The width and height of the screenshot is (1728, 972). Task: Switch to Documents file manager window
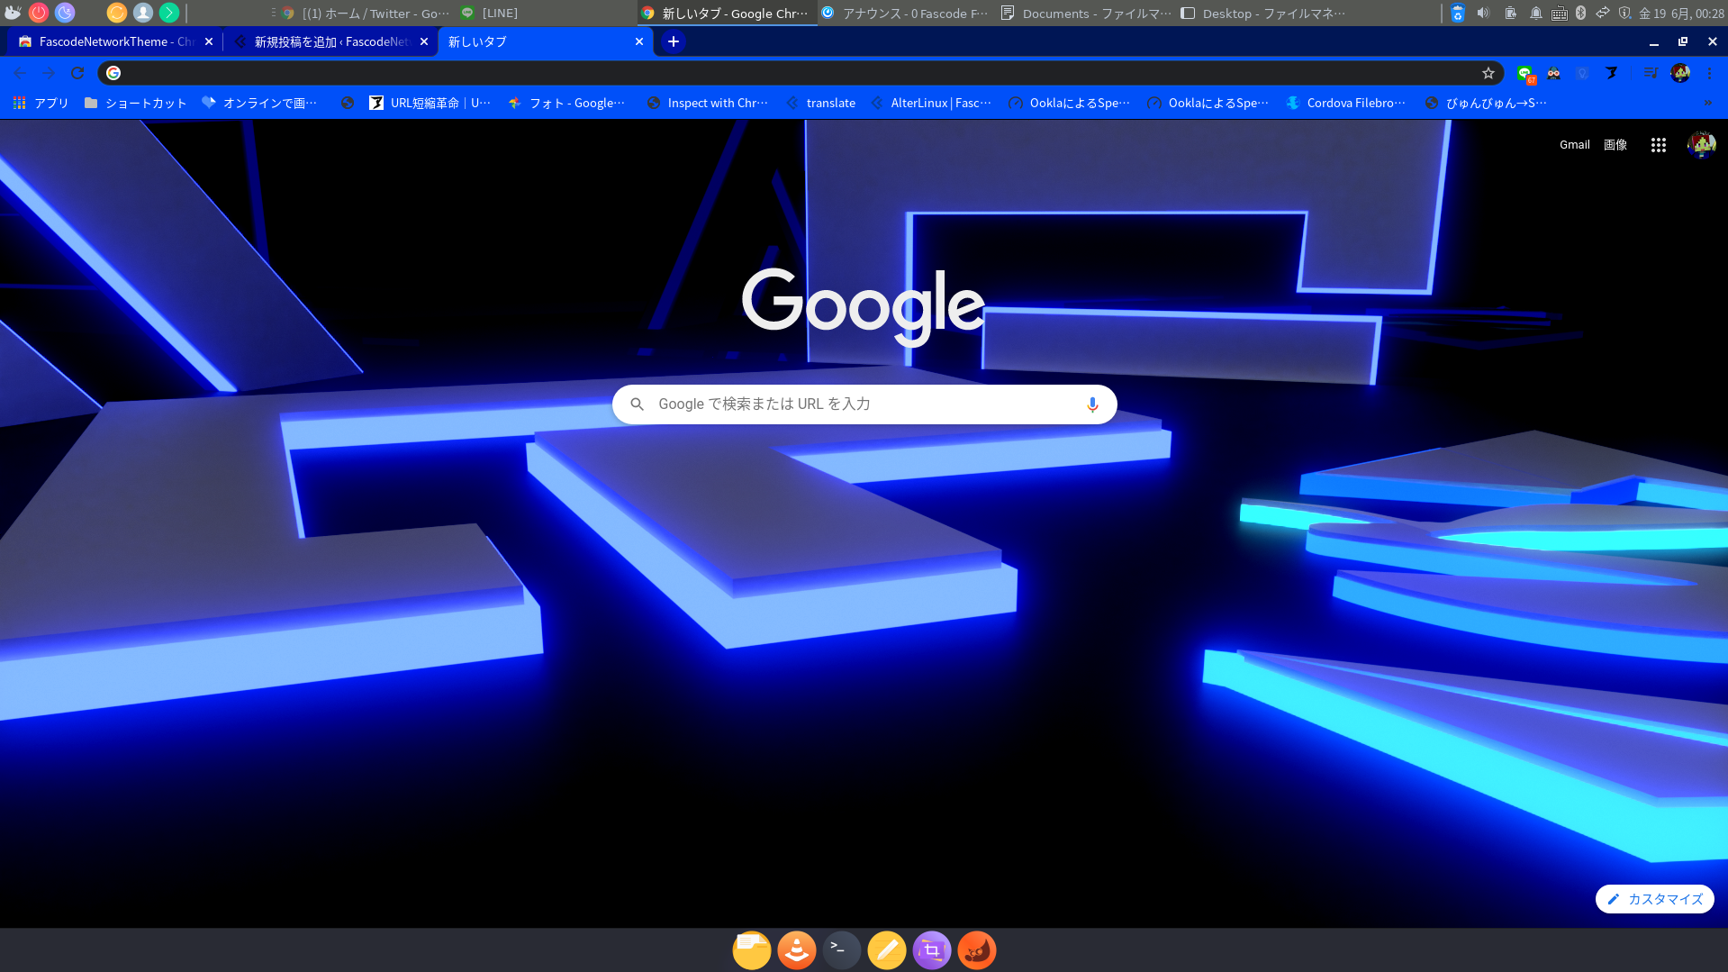[x=1087, y=14]
